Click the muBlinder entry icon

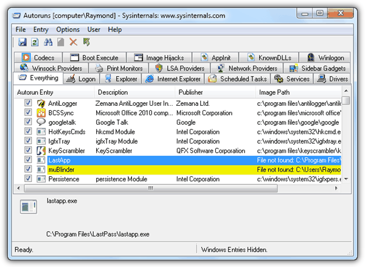[x=41, y=170]
